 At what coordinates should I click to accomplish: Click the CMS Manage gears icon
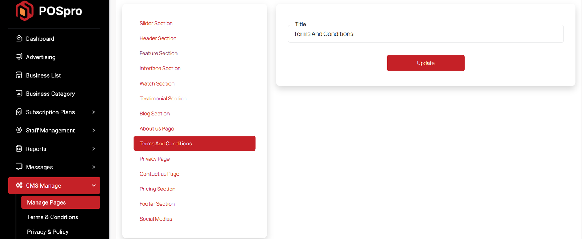[19, 185]
